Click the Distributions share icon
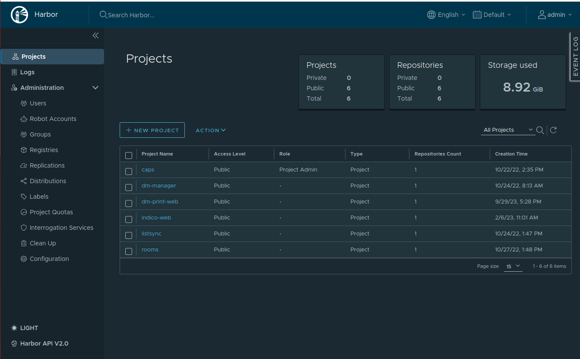The image size is (580, 359). 24,181
